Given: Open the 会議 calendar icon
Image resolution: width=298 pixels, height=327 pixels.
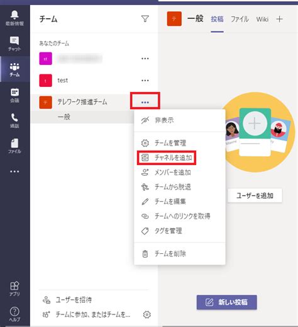Looking at the screenshot, I should [x=14, y=95].
